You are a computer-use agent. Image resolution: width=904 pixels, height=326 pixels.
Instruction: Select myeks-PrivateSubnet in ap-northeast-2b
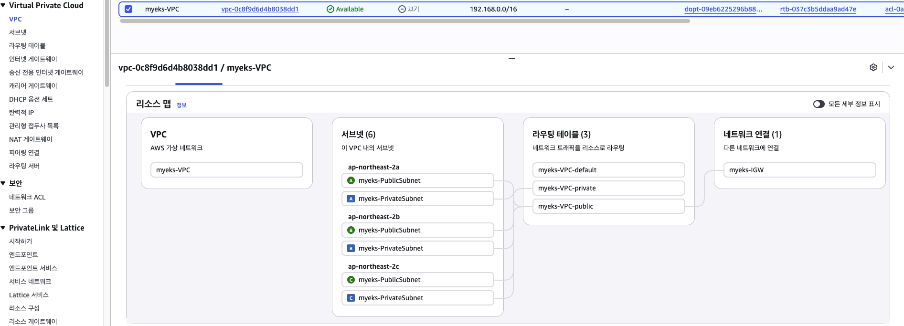(418, 248)
